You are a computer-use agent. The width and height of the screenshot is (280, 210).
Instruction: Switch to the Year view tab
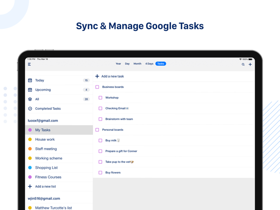coord(118,64)
